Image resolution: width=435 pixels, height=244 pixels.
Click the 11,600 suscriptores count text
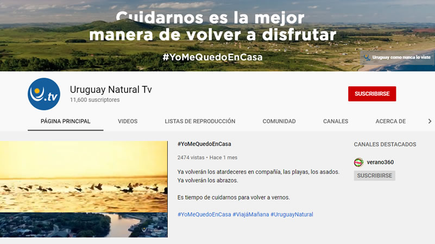(x=94, y=100)
